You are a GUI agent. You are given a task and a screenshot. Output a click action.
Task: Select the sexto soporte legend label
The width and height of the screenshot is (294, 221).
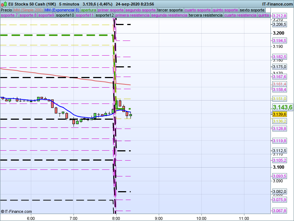(252, 10)
